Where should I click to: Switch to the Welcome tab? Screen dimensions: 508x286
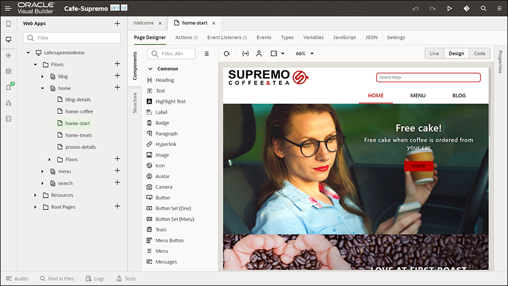pos(144,23)
